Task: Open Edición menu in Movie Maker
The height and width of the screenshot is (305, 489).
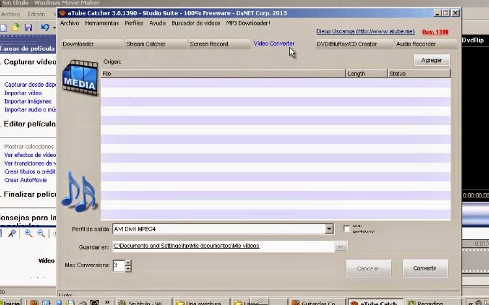Action: [x=36, y=14]
